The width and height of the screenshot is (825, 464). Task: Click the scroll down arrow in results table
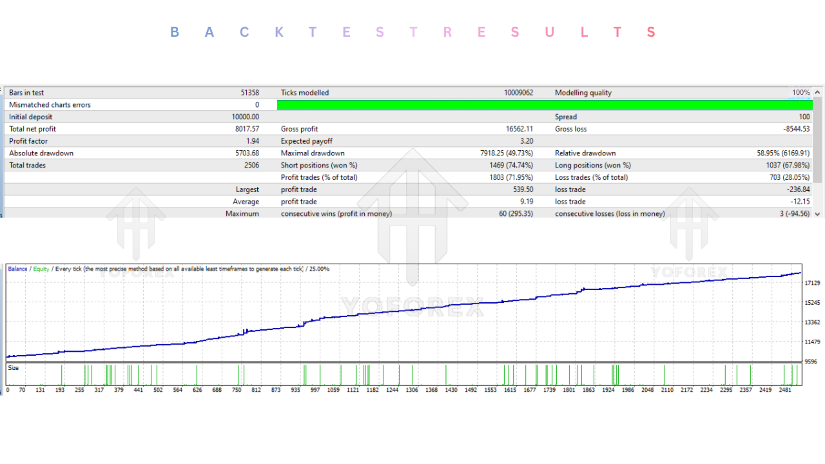[818, 213]
